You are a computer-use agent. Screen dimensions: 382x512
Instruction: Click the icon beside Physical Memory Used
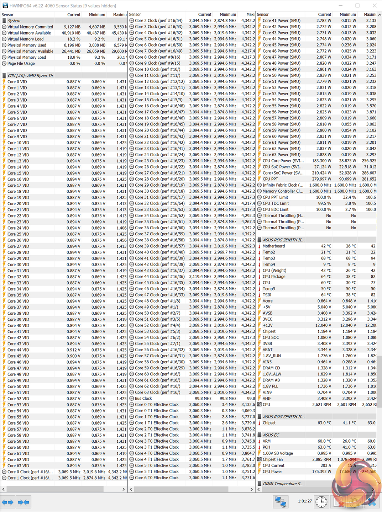pos(4,45)
